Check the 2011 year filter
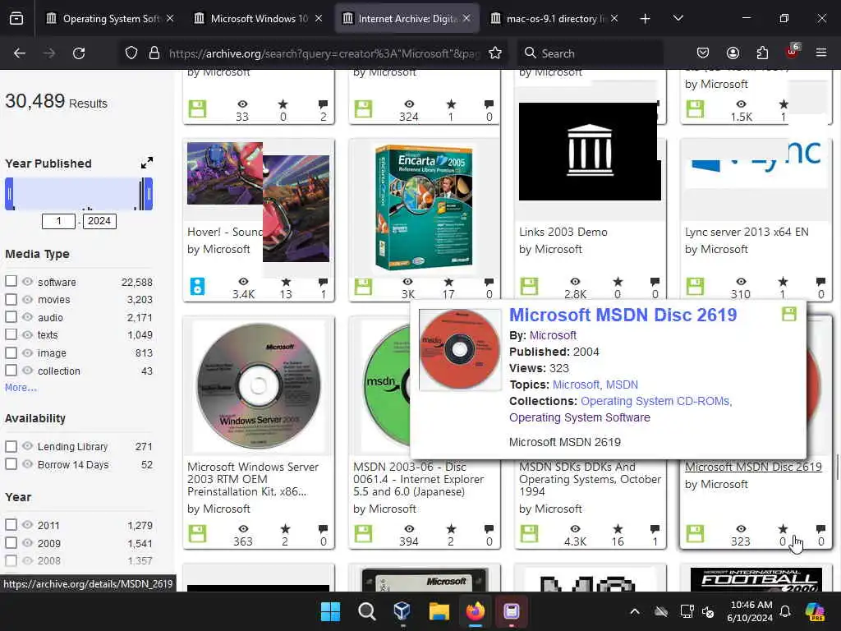 click(11, 525)
